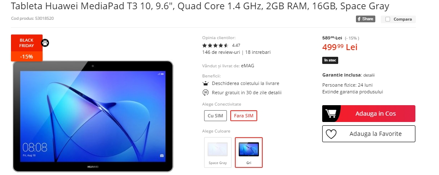Click the shopping cart icon
The height and width of the screenshot is (175, 439).
point(330,114)
